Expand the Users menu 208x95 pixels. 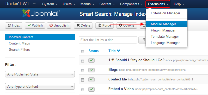[69, 4]
